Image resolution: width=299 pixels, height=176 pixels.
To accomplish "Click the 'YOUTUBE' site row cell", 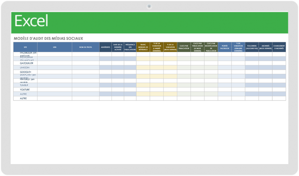I will (25, 89).
